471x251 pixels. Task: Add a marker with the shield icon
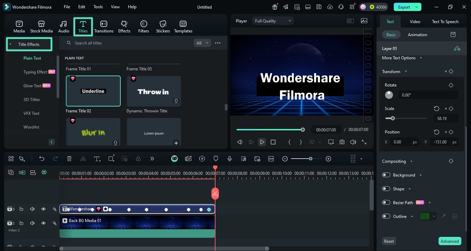click(x=216, y=159)
